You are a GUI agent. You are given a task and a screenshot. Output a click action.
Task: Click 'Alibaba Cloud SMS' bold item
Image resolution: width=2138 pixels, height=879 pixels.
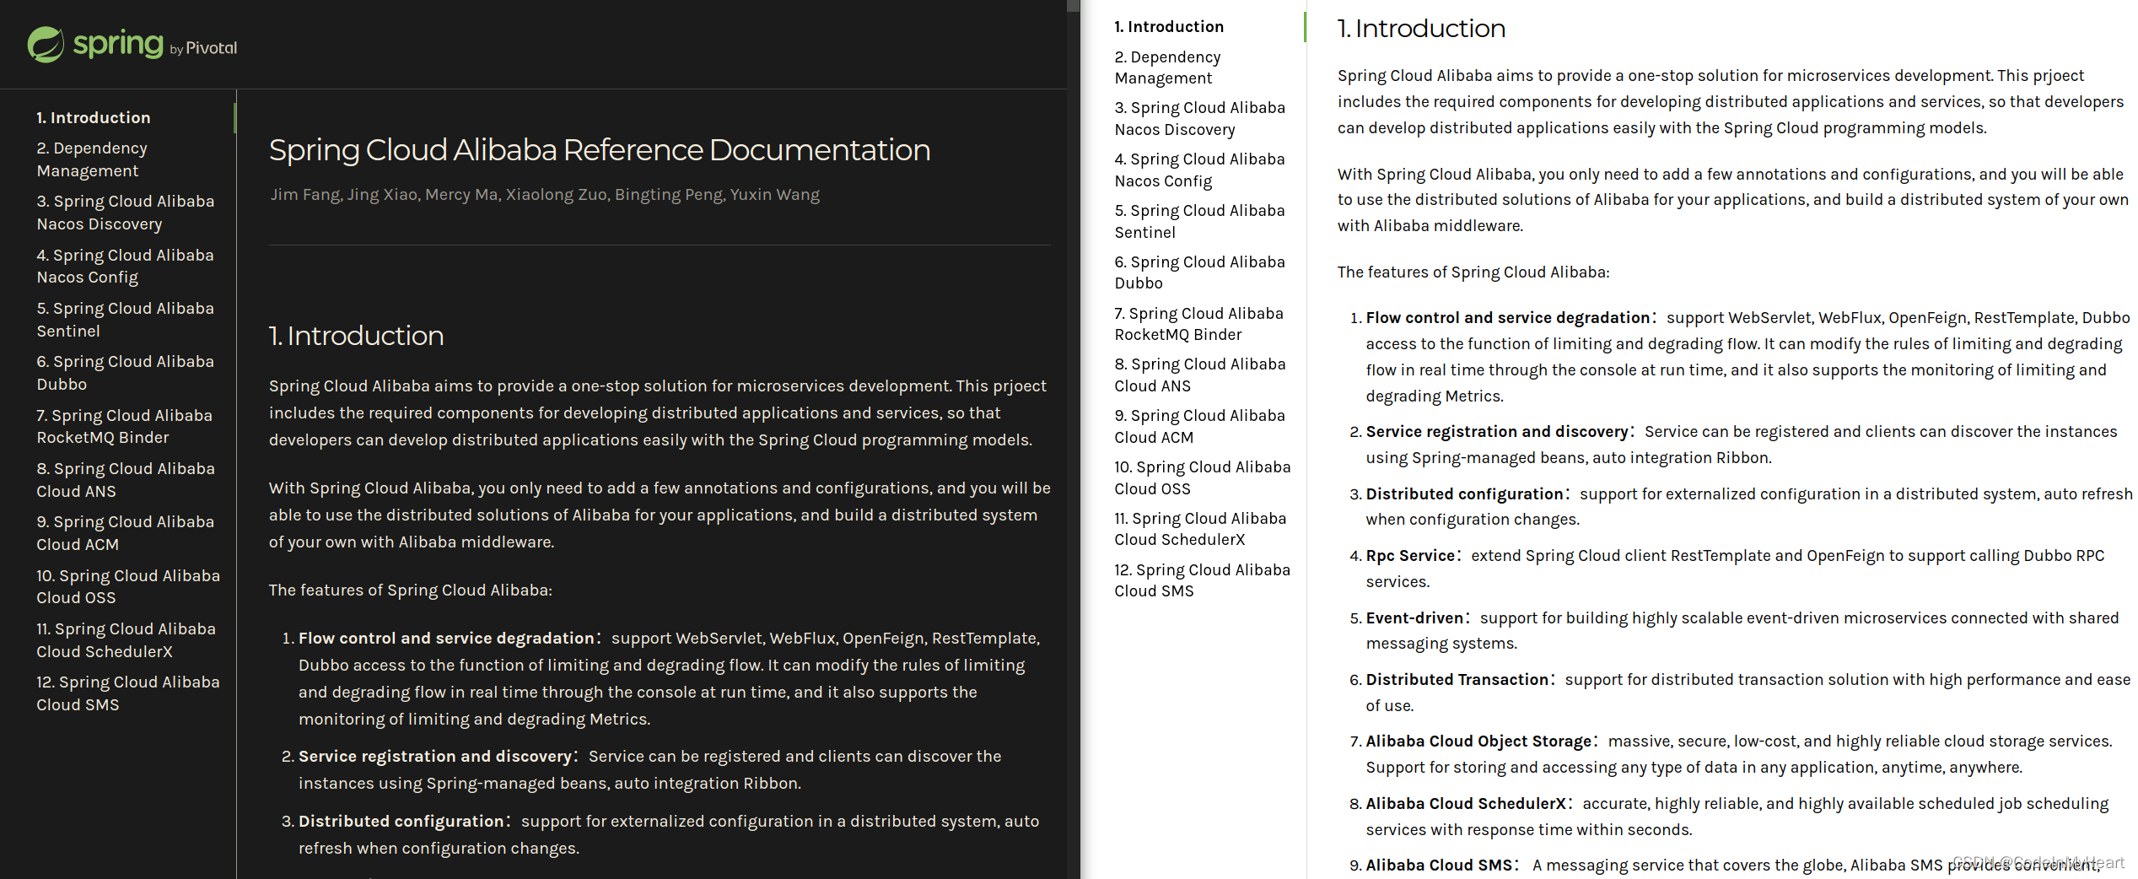(x=1439, y=866)
